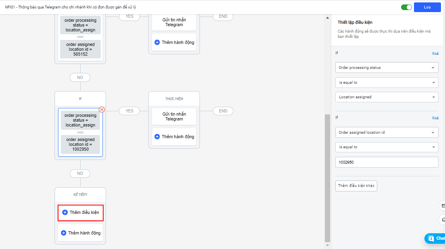Toggle the green workflow activation switch
445x249 pixels.
pyautogui.click(x=406, y=7)
